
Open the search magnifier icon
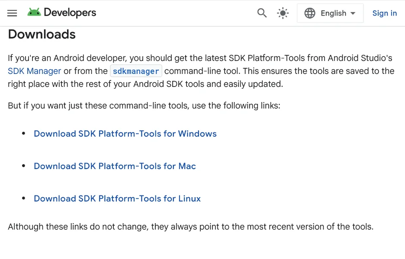(x=262, y=13)
